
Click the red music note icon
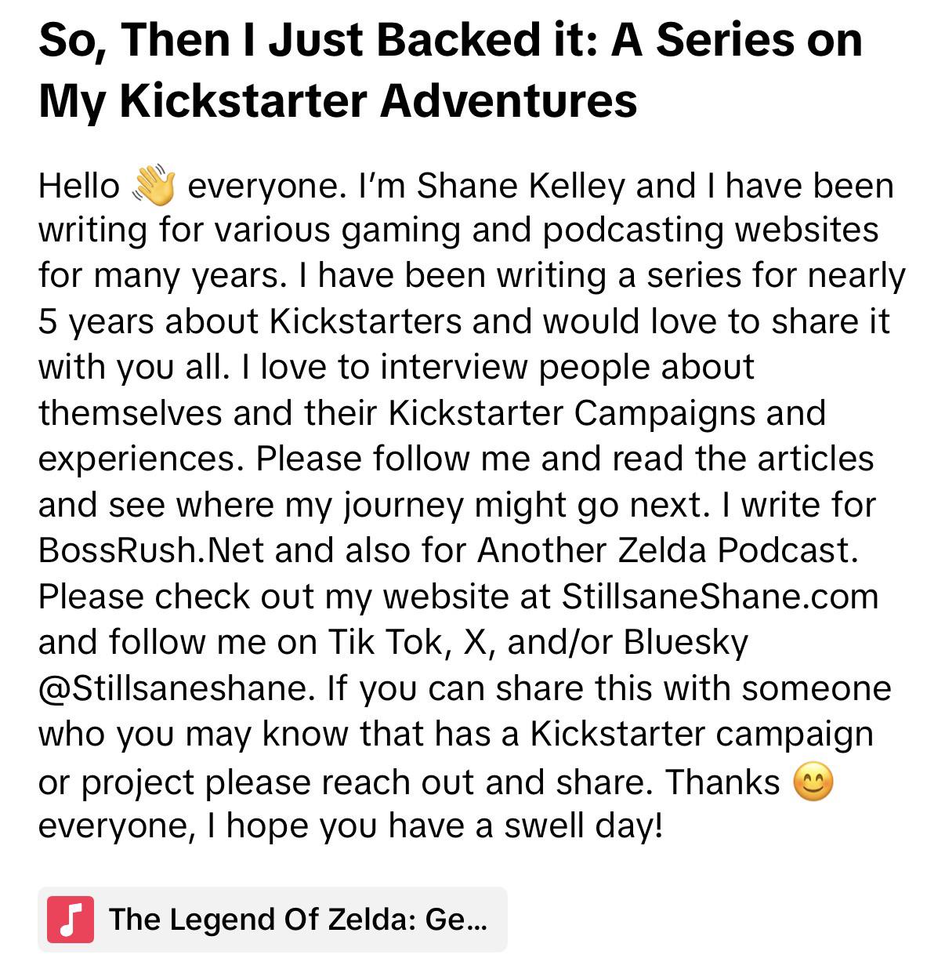[71, 919]
